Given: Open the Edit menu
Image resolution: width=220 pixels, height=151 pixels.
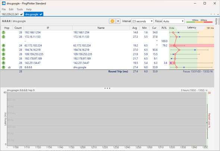Looking at the screenshot, I should coord(11,9).
